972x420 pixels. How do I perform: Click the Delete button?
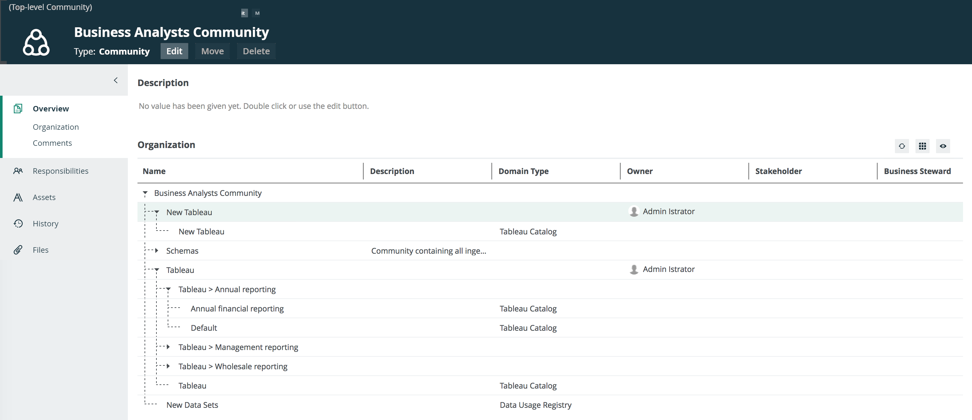(x=256, y=51)
